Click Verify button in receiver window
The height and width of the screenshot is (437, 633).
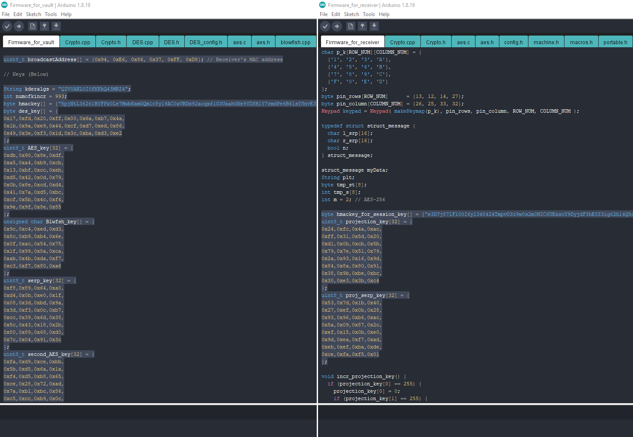(325, 26)
